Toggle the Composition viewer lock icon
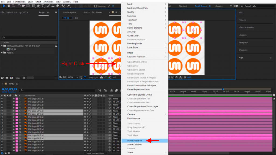The image size is (276, 155). tap(116, 12)
